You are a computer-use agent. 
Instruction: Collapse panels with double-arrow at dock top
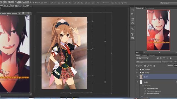(x=134, y=6)
